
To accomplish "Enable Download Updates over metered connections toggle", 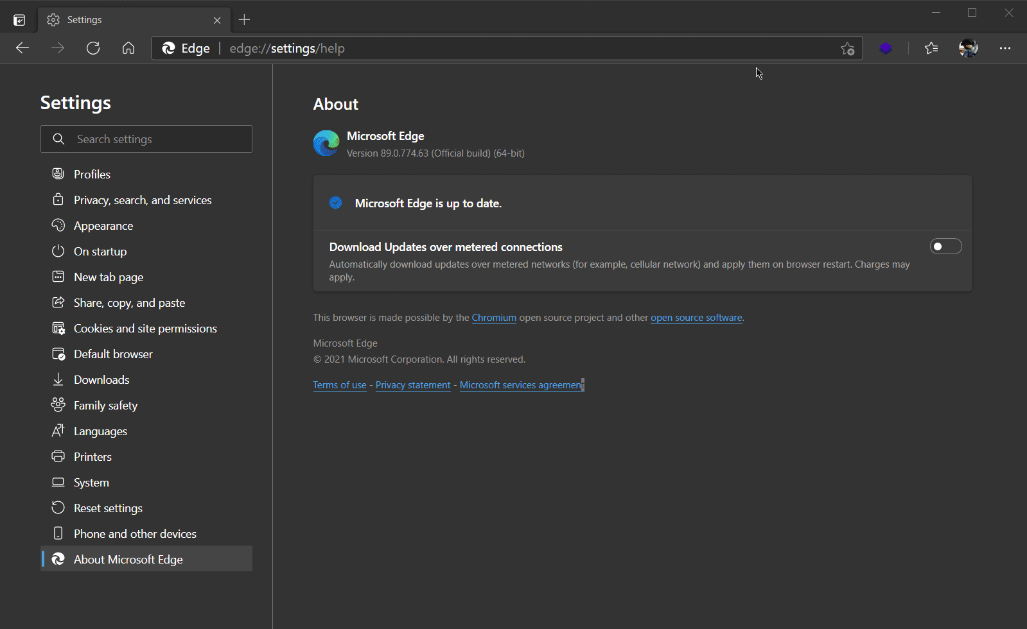I will coord(945,246).
